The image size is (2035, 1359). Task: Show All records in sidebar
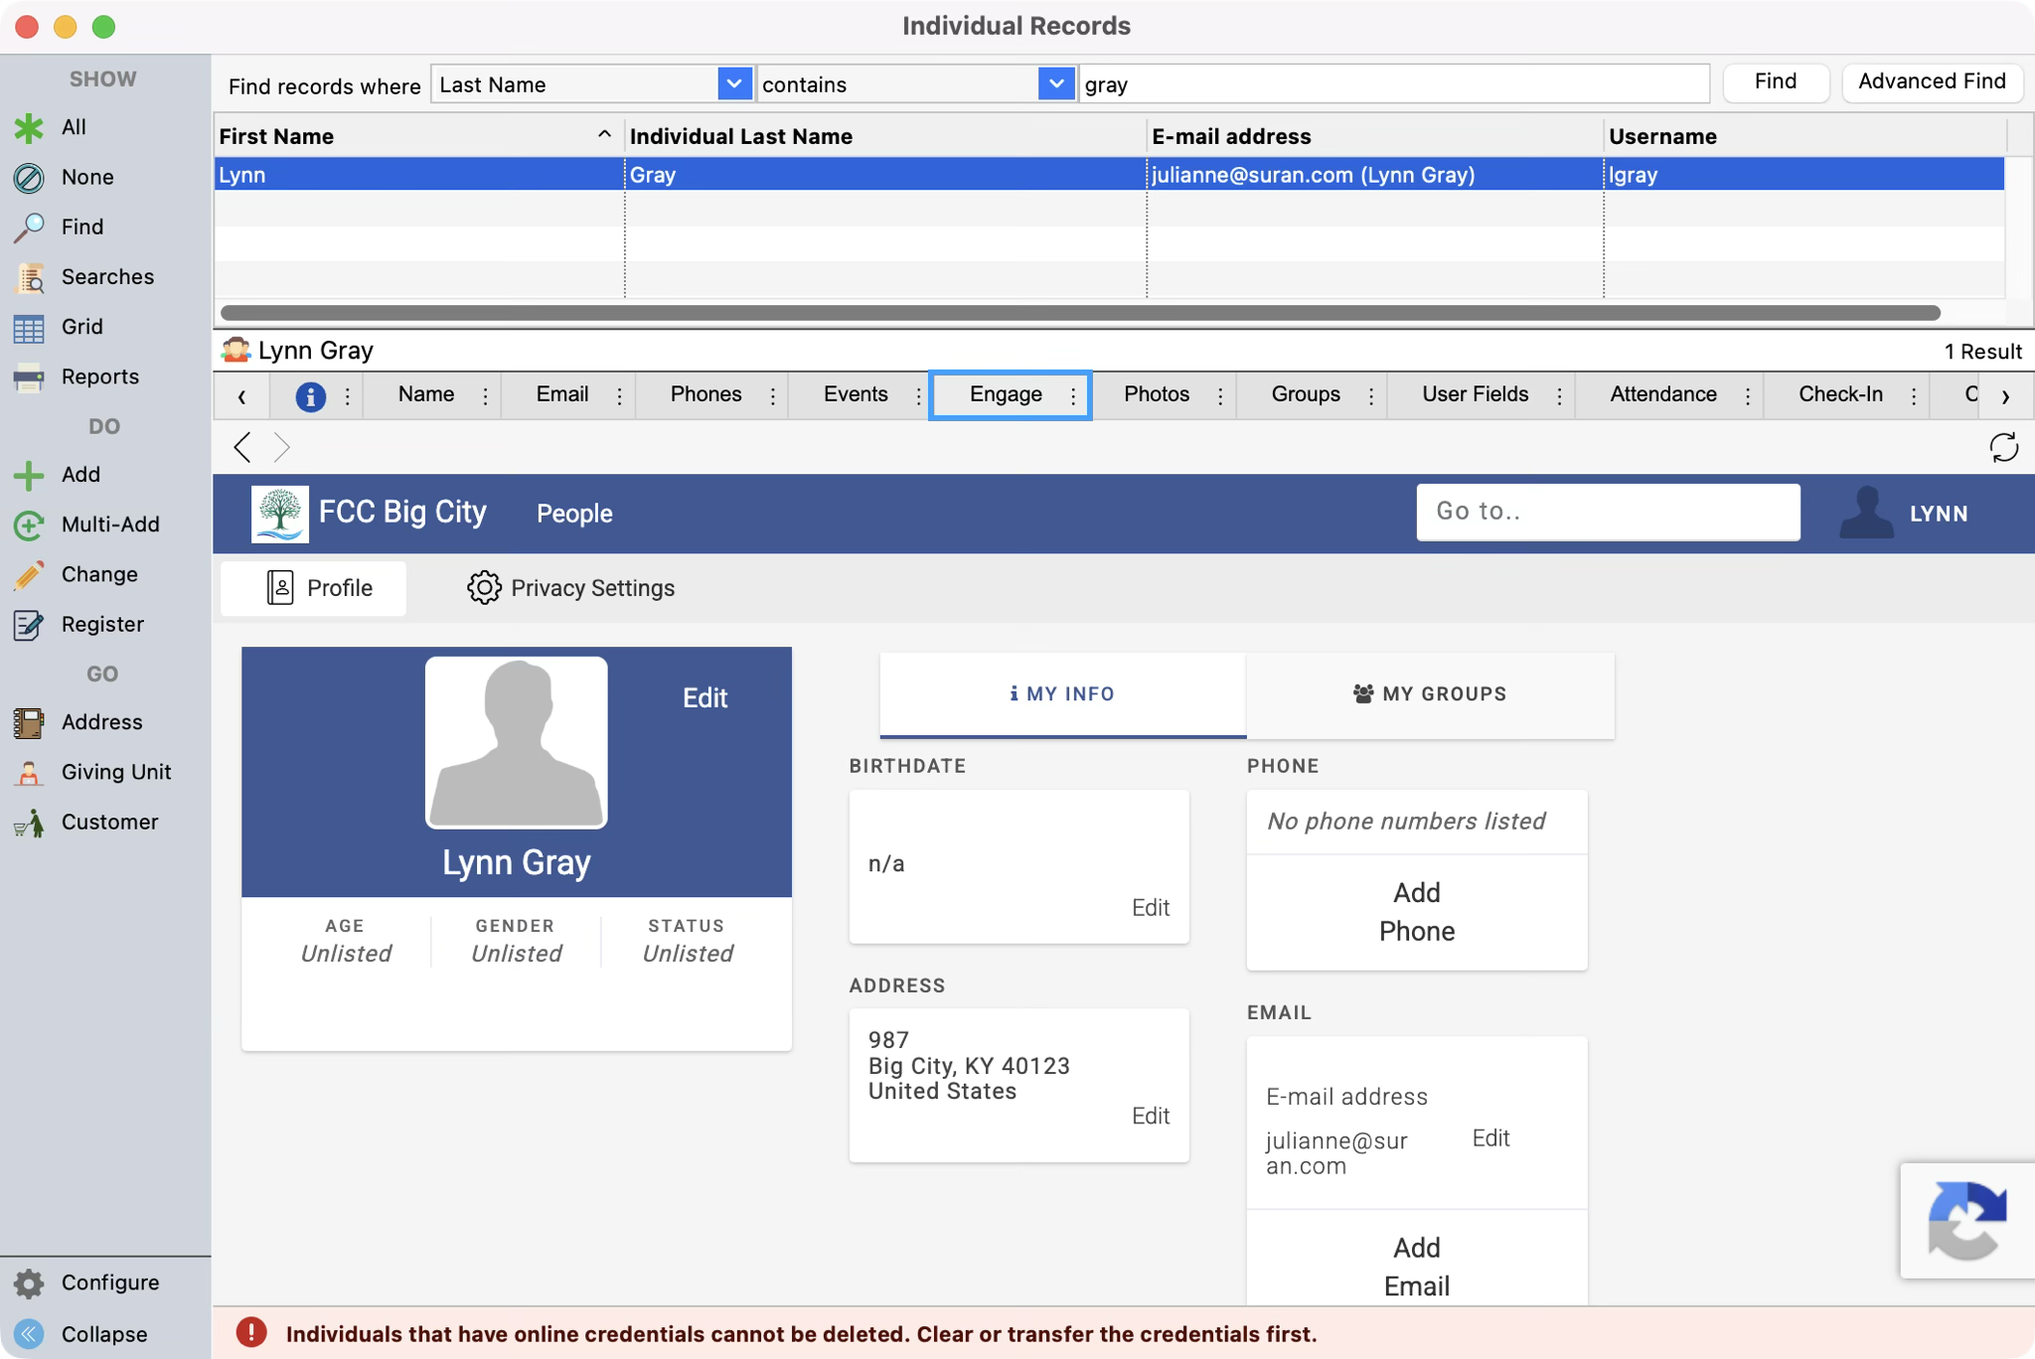click(x=74, y=127)
